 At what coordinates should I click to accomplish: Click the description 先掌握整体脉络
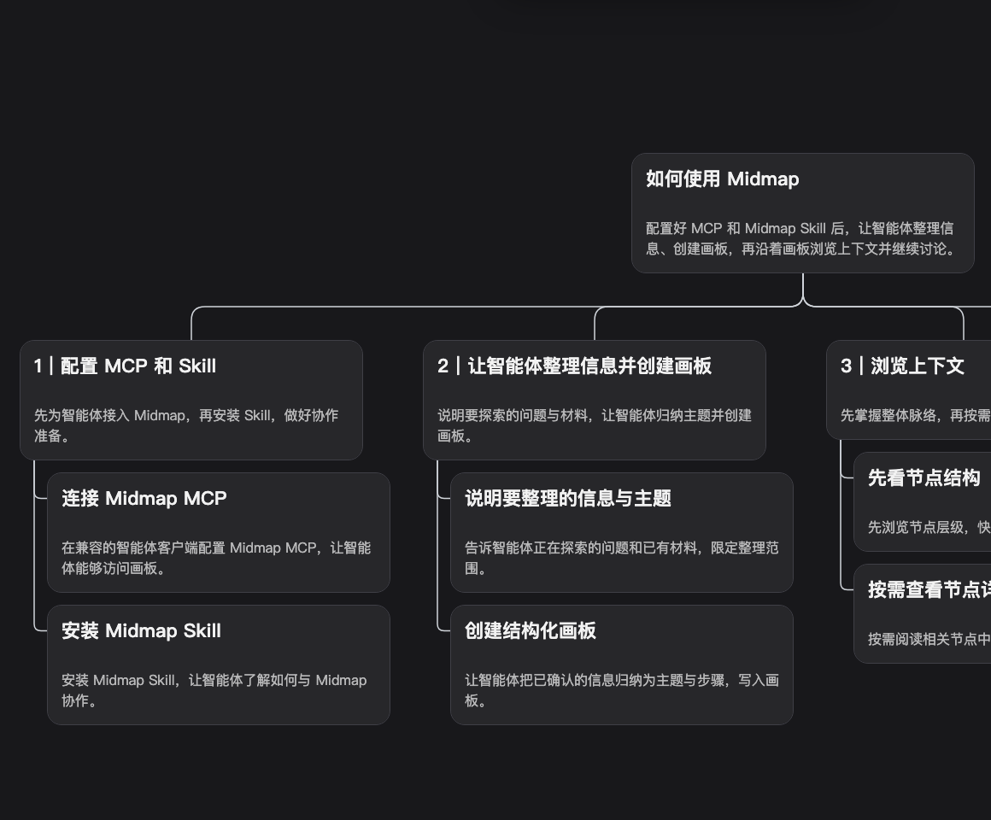916,416
